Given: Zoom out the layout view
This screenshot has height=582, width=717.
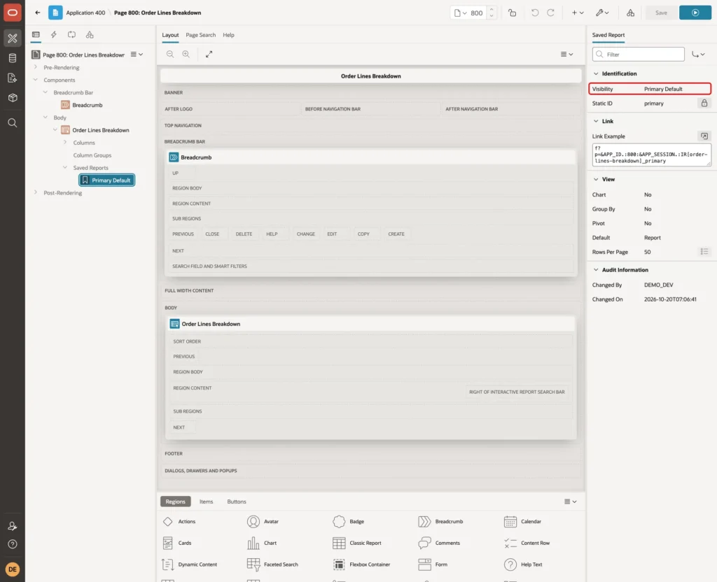Looking at the screenshot, I should [170, 54].
